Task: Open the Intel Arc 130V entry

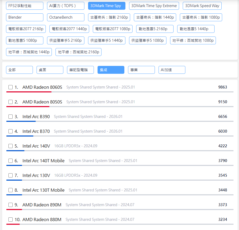Action: click(x=36, y=175)
